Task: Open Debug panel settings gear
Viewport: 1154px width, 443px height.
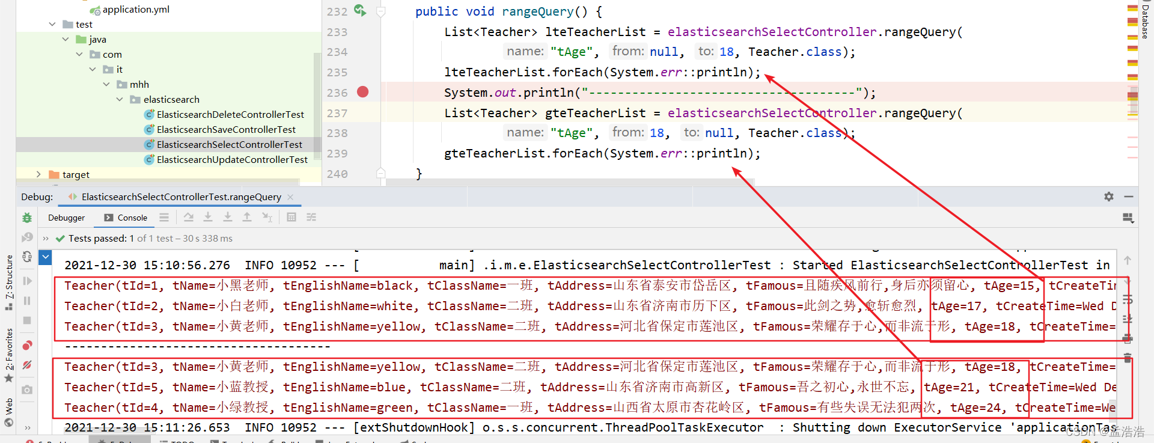Action: pyautogui.click(x=1109, y=197)
